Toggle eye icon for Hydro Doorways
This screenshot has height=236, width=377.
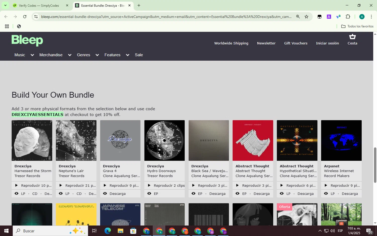(x=149, y=193)
